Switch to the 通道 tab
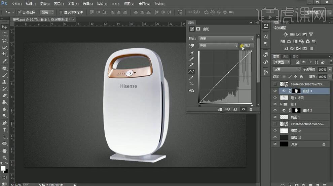The height and width of the screenshot is (186, 333). [x=286, y=57]
